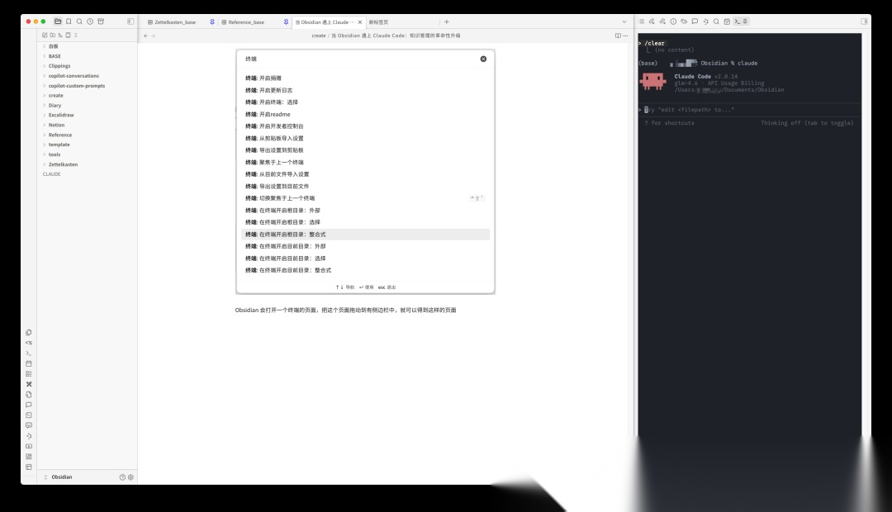Run command 终端: 开启readme
The height and width of the screenshot is (512, 892).
coord(365,114)
